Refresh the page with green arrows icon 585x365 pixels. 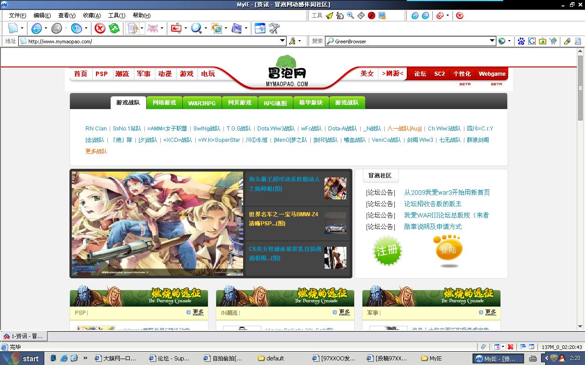114,28
